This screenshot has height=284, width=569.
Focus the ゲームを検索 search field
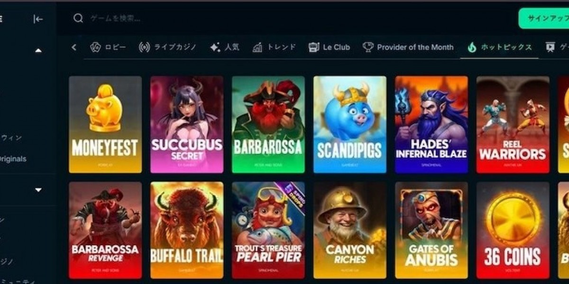[x=294, y=18]
